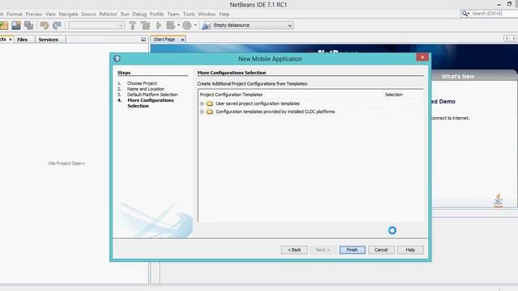This screenshot has width=518, height=291.
Task: Click the Finish button
Action: point(352,250)
